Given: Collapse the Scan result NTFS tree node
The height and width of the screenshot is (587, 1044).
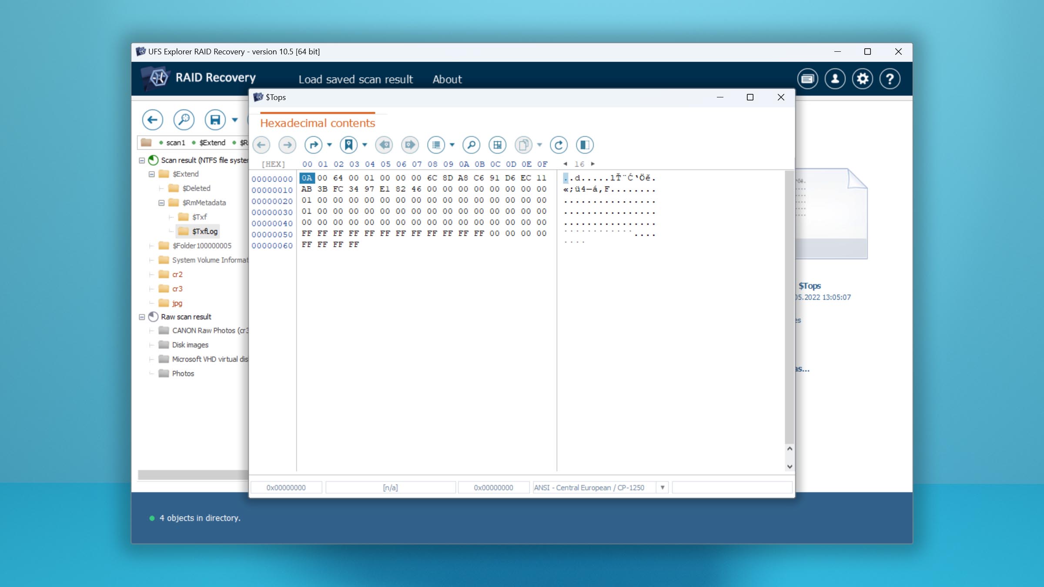Looking at the screenshot, I should [142, 160].
